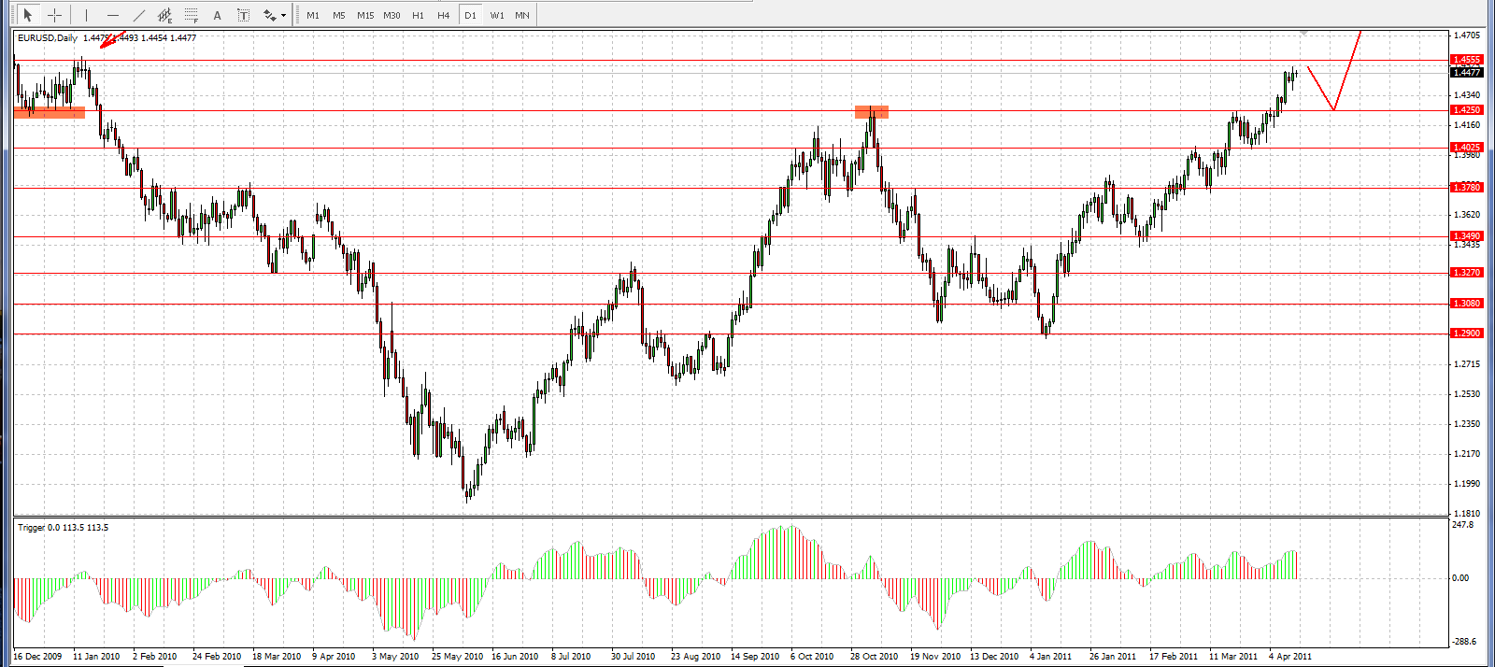Select the D1 daily timeframe
Viewport: 1495px width, 667px height.
point(470,15)
